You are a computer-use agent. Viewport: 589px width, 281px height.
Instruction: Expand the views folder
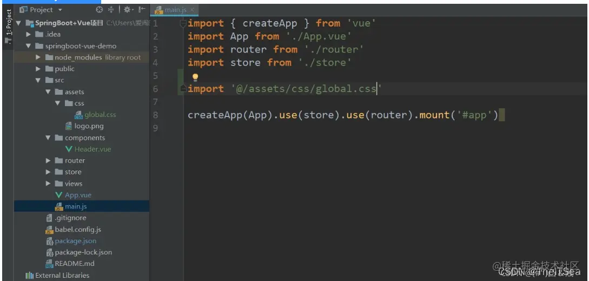pyautogui.click(x=48, y=184)
